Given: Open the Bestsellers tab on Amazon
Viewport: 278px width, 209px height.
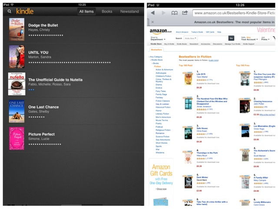Looking at the screenshot, I should [156, 50].
